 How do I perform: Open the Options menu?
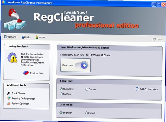pyautogui.click(x=10, y=37)
